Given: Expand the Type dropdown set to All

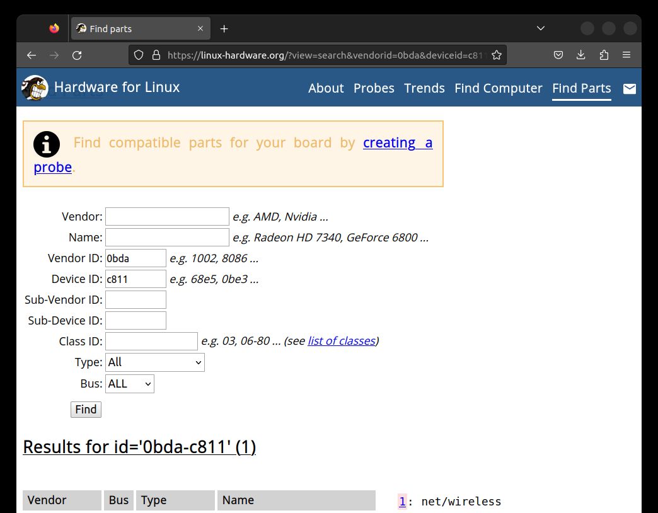Looking at the screenshot, I should [x=154, y=362].
